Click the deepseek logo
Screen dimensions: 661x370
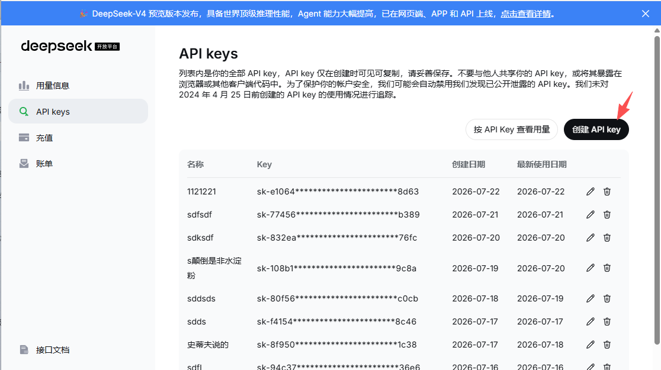pos(70,46)
